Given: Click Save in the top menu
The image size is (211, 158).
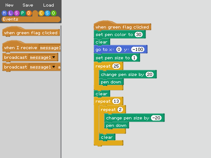Looking at the screenshot, I should click(x=28, y=5).
